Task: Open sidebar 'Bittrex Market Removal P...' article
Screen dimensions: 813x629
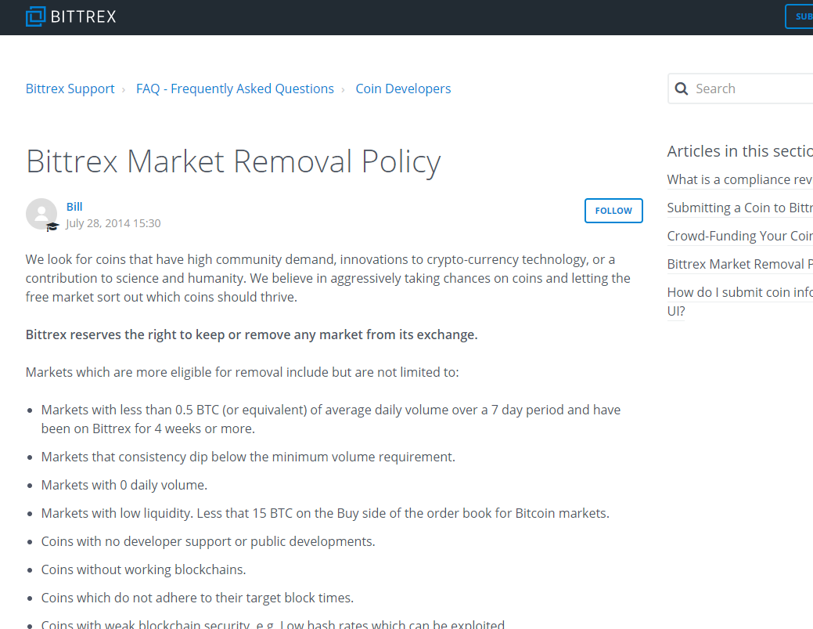Action: [x=740, y=264]
